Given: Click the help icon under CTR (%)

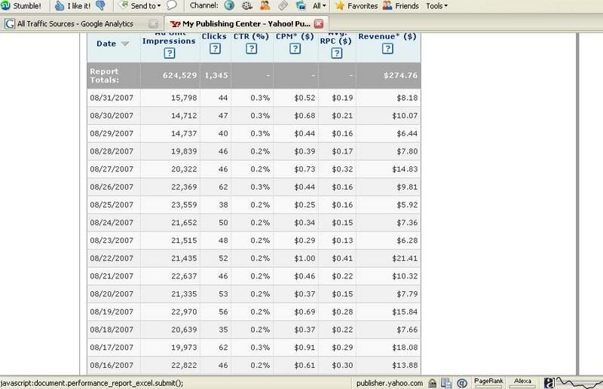Looking at the screenshot, I should (x=251, y=49).
